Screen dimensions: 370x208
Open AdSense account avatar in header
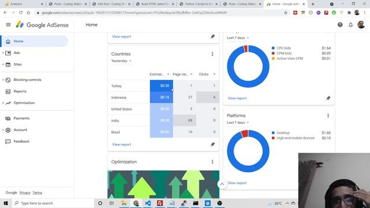click(x=361, y=24)
